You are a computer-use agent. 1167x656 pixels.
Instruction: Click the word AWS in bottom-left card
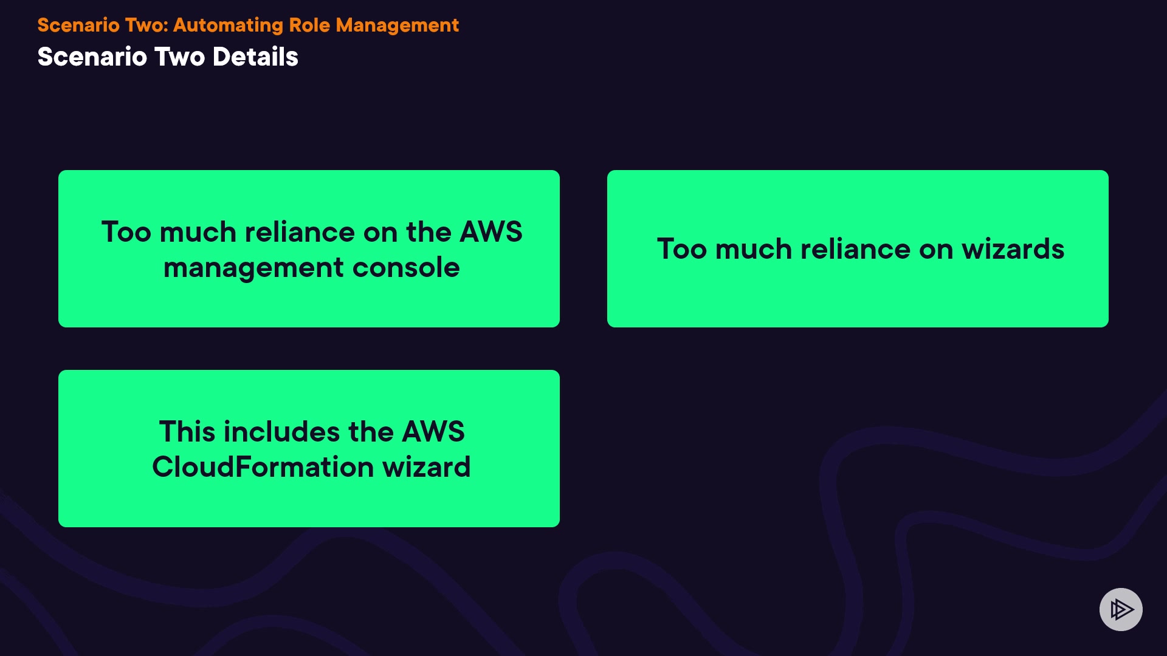(433, 432)
